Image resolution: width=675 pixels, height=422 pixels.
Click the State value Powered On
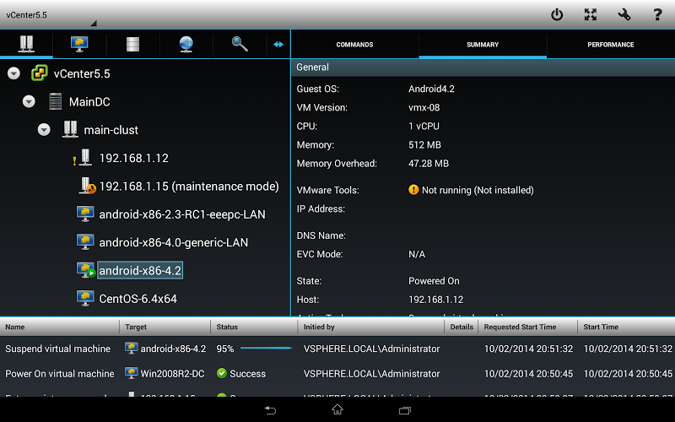pos(434,281)
